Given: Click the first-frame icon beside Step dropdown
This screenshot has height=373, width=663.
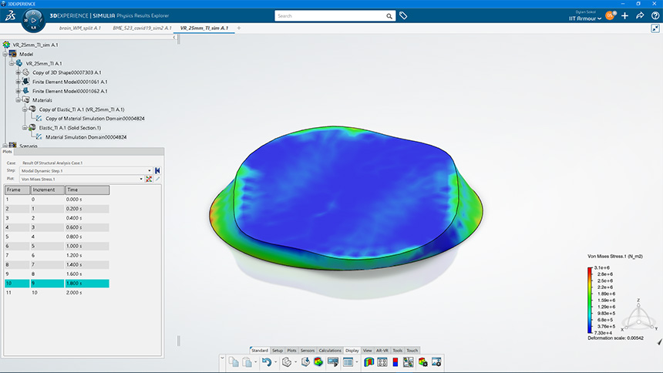Looking at the screenshot, I should point(157,170).
